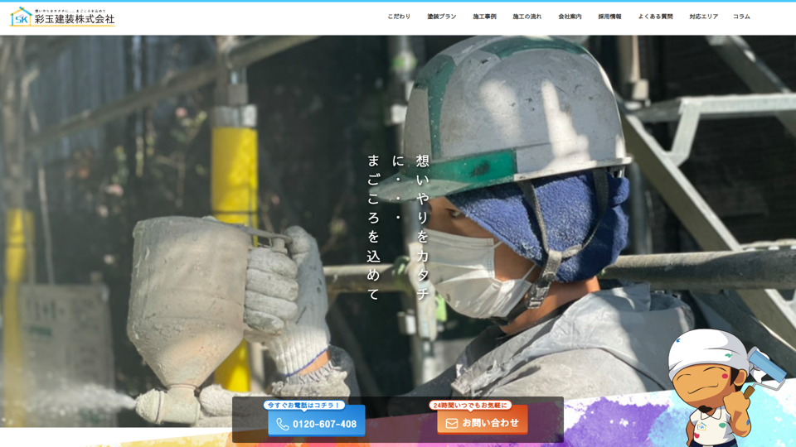Click the 彩玉建装株式会社 company name
The height and width of the screenshot is (447, 796).
[x=75, y=19]
